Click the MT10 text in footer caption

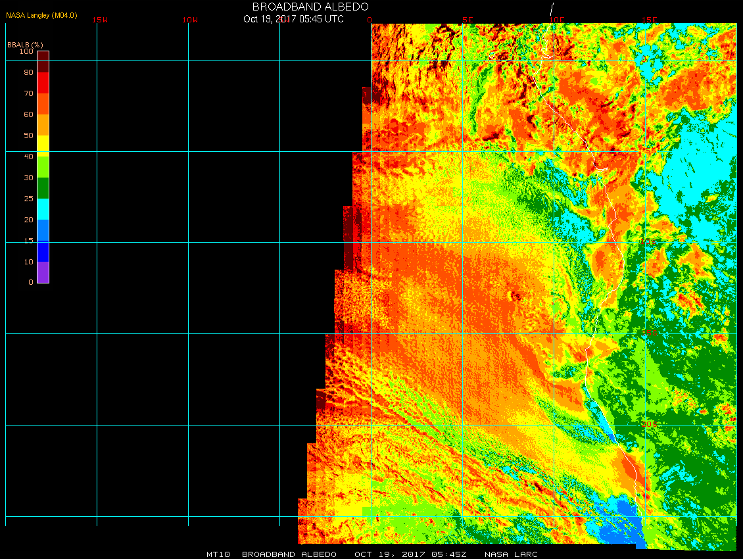click(x=218, y=554)
